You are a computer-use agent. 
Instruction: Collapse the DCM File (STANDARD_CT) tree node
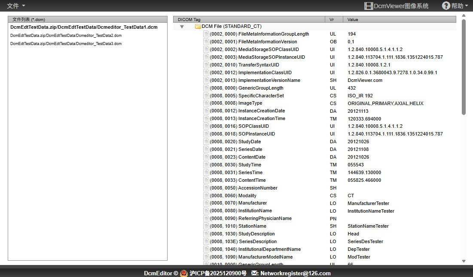[x=182, y=27]
